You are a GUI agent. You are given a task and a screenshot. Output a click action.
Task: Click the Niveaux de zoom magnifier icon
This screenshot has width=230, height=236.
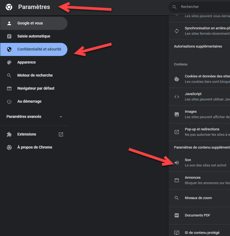pyautogui.click(x=177, y=198)
